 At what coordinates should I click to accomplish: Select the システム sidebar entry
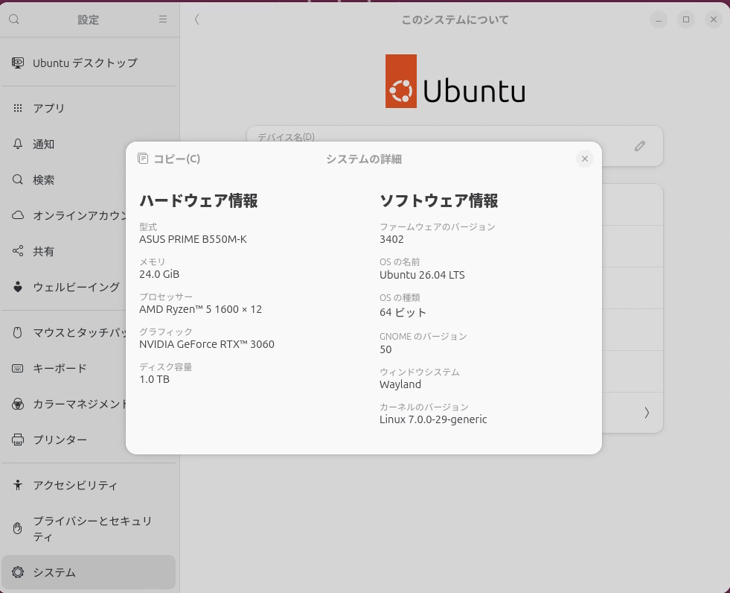89,572
